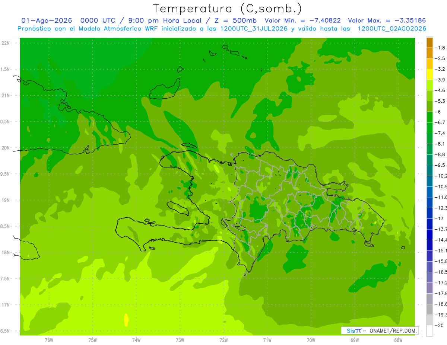The image size is (447, 345).
Task: Click the "73W" longitude axis label
Action: point(180,340)
